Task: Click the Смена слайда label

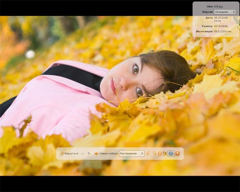Action: 109,154
